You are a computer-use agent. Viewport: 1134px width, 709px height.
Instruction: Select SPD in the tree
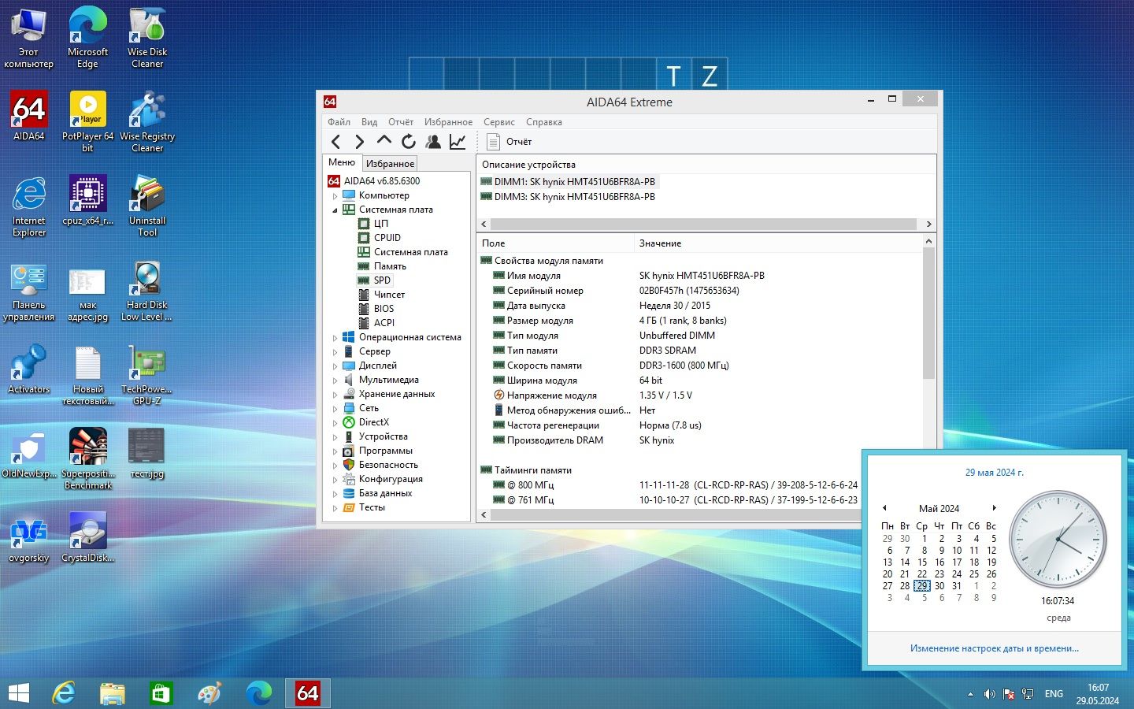click(382, 280)
